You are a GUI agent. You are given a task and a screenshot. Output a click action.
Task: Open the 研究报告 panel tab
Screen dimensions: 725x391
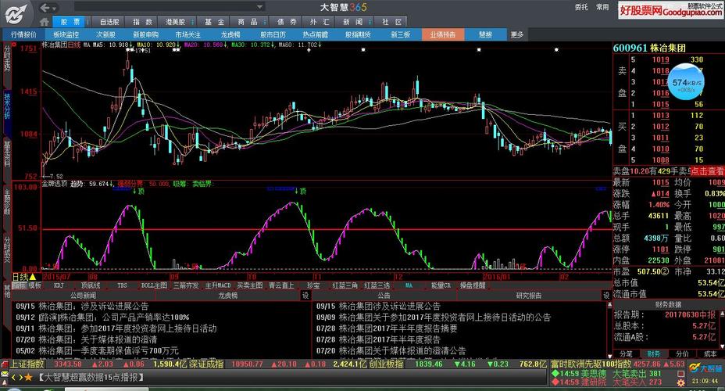(x=528, y=296)
